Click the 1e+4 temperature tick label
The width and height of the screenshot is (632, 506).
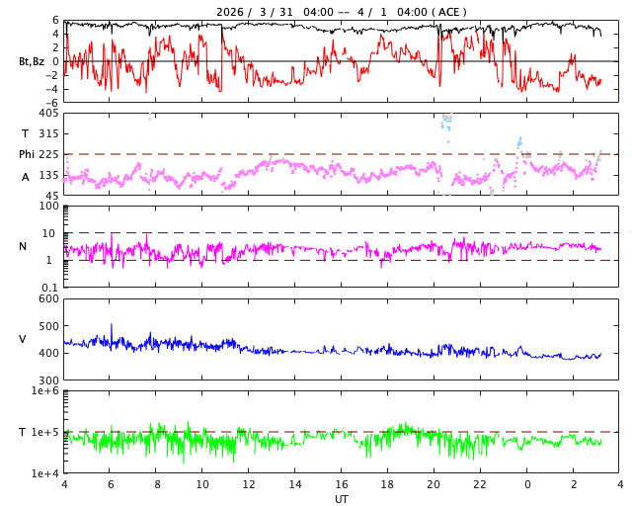click(x=45, y=473)
